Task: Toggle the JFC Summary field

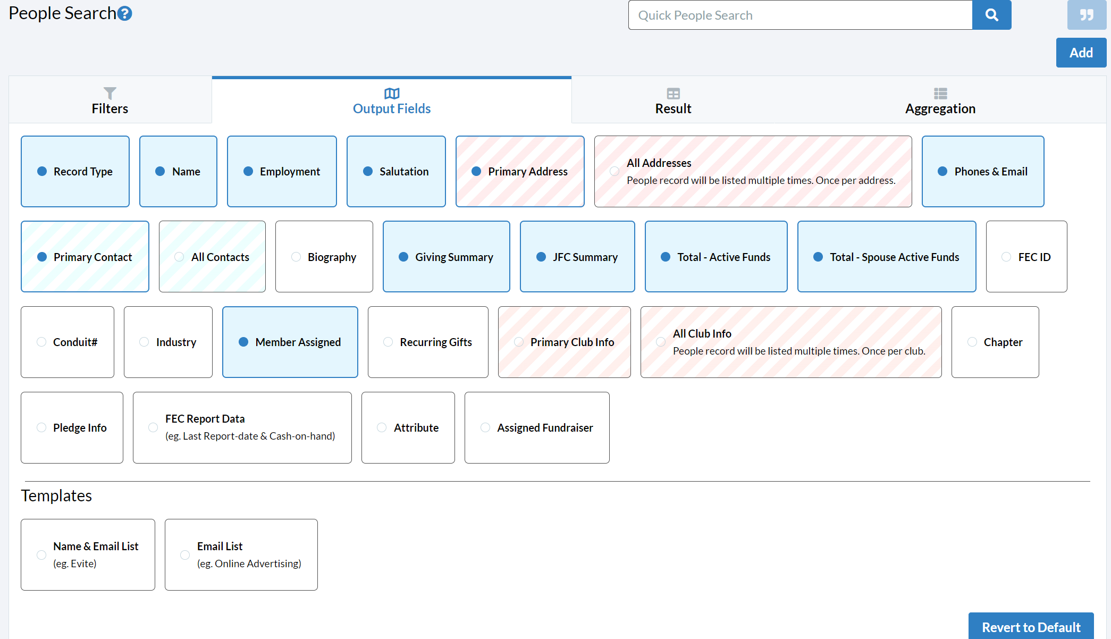Action: click(x=577, y=257)
